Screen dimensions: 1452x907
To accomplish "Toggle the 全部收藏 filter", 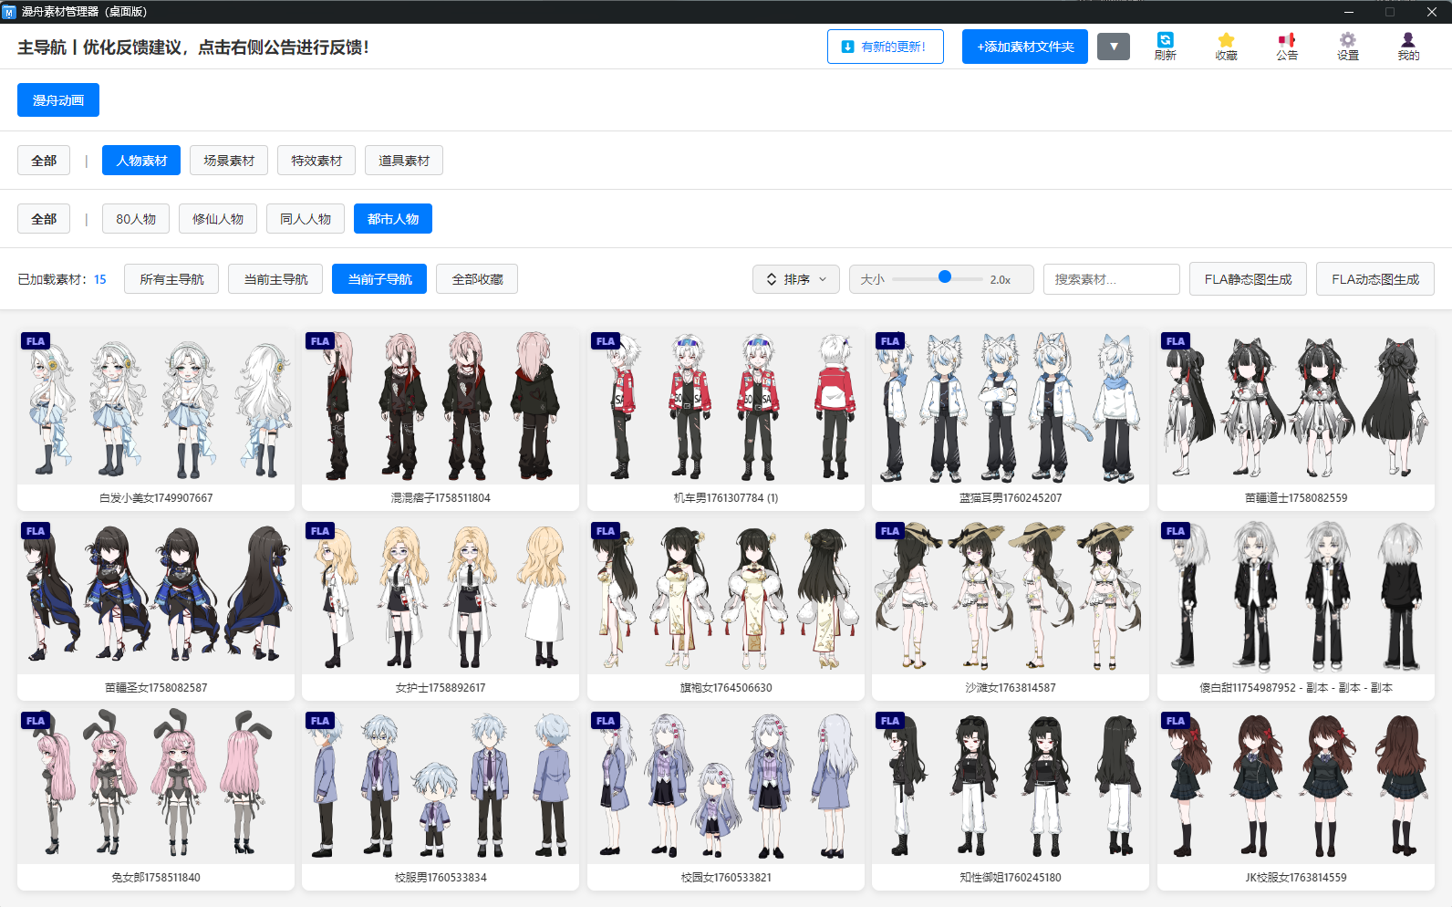I will 477,279.
